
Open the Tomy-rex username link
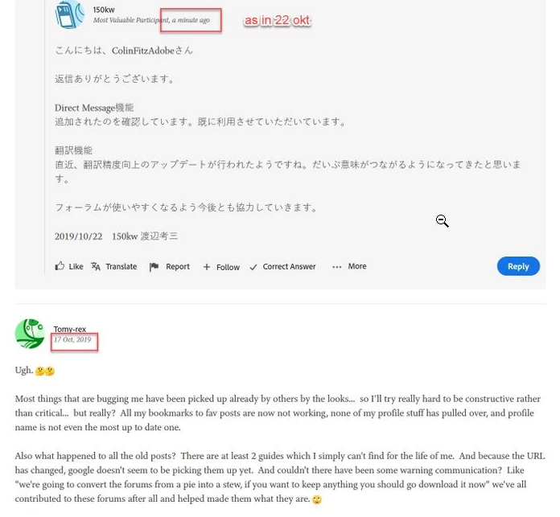pyautogui.click(x=70, y=329)
